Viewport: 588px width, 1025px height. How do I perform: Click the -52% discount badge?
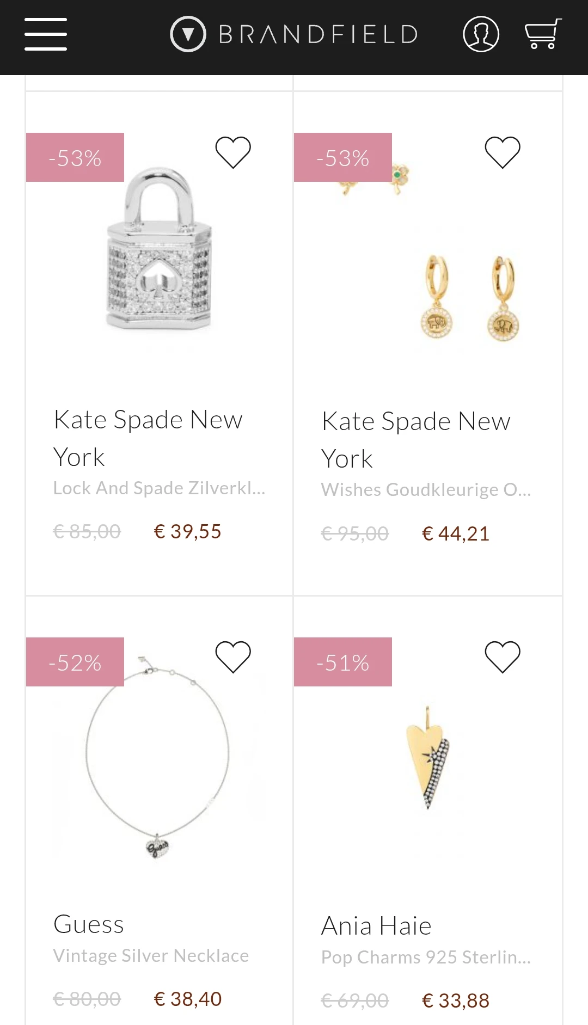pyautogui.click(x=75, y=662)
